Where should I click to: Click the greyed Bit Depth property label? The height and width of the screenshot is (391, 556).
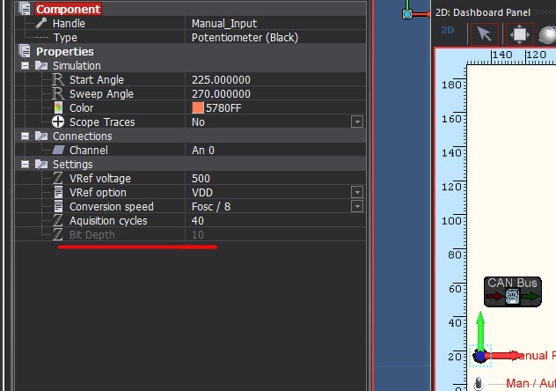[x=91, y=235]
